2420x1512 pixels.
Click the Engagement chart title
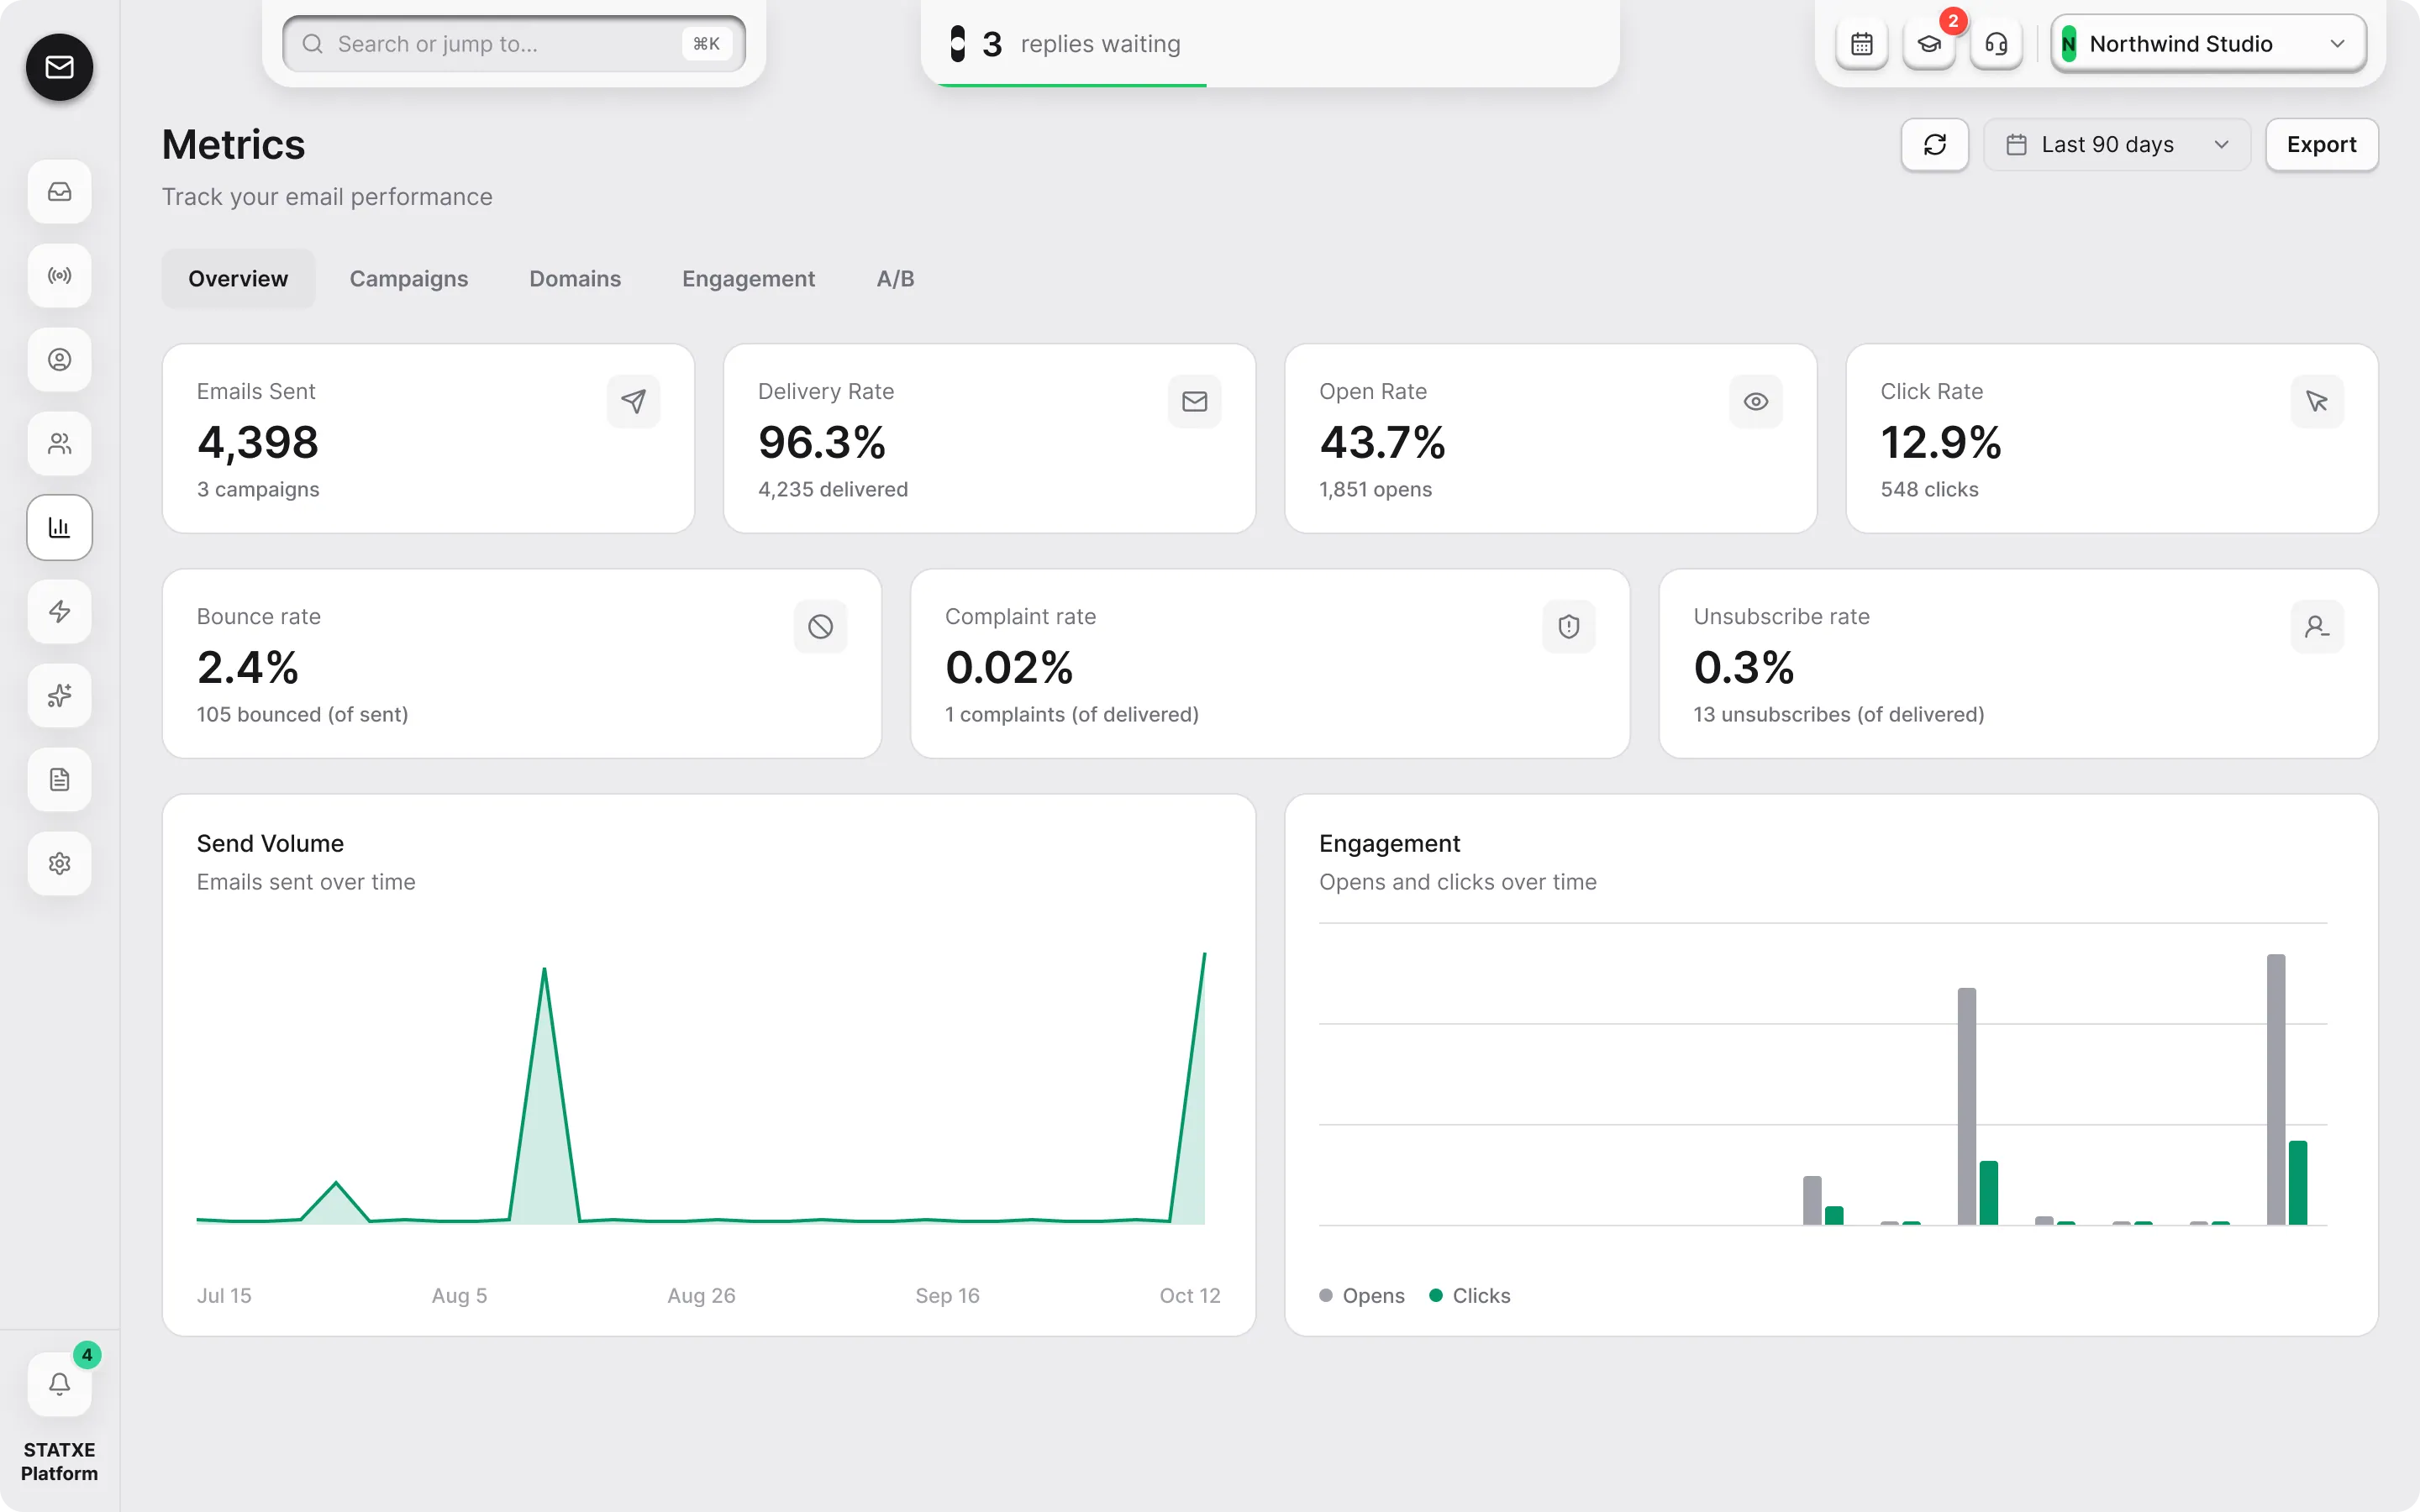[1389, 844]
